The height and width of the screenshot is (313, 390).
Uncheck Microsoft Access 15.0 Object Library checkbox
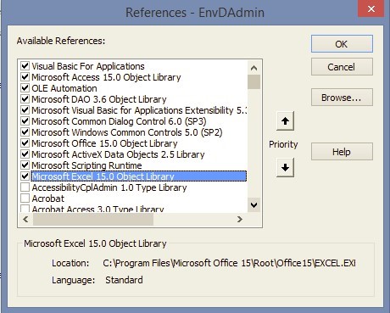(25, 77)
